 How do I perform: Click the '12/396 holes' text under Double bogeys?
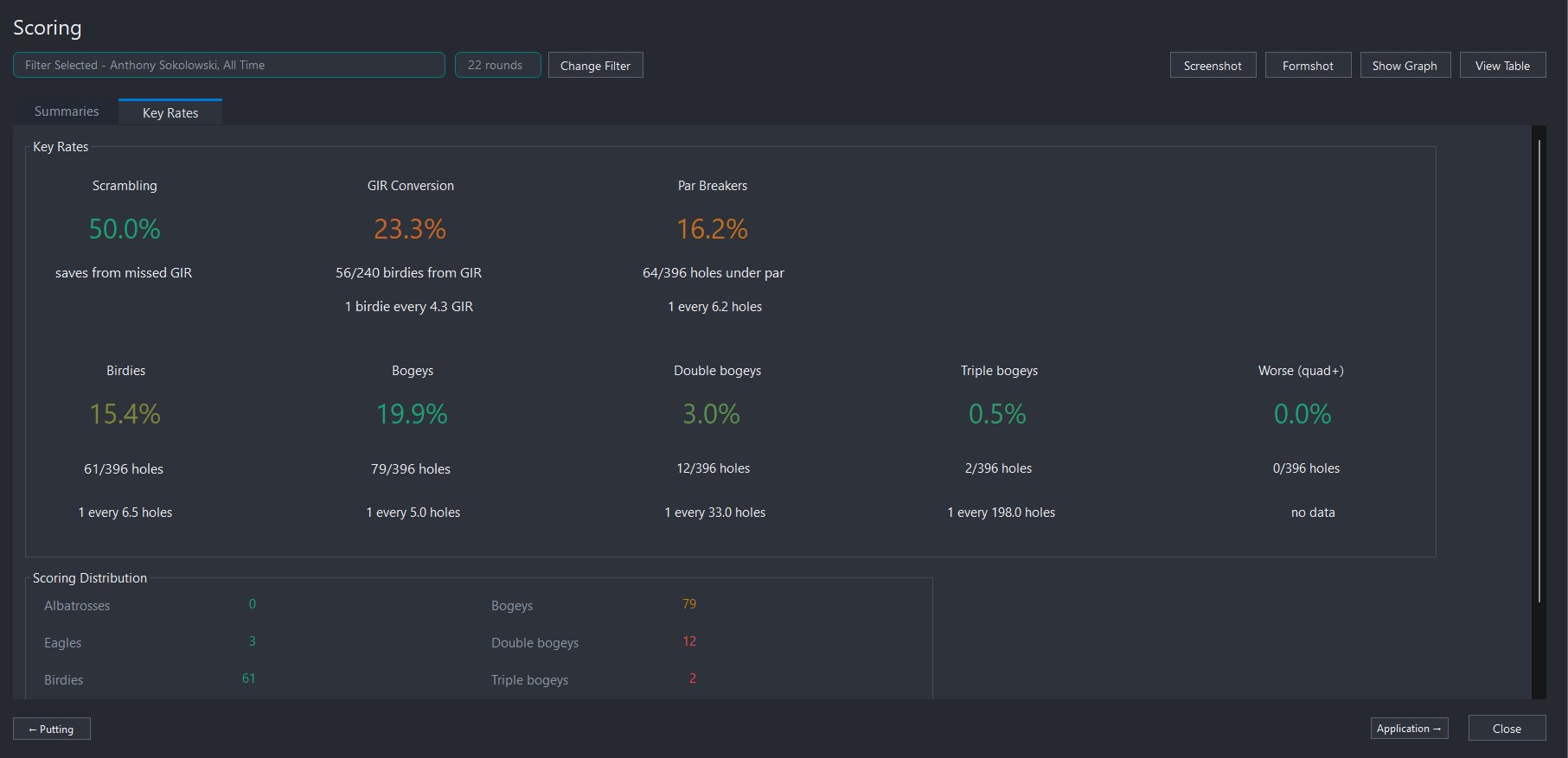(714, 468)
